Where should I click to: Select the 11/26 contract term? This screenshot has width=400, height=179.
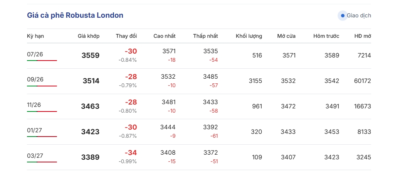pos(34,105)
